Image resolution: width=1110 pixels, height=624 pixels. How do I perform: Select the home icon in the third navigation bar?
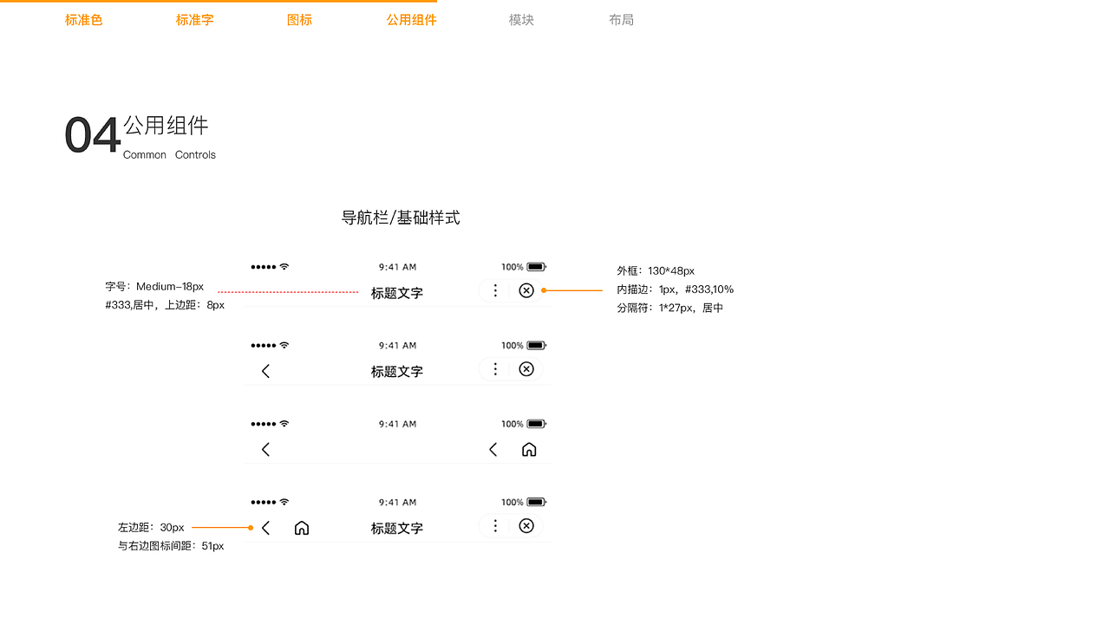coord(529,449)
